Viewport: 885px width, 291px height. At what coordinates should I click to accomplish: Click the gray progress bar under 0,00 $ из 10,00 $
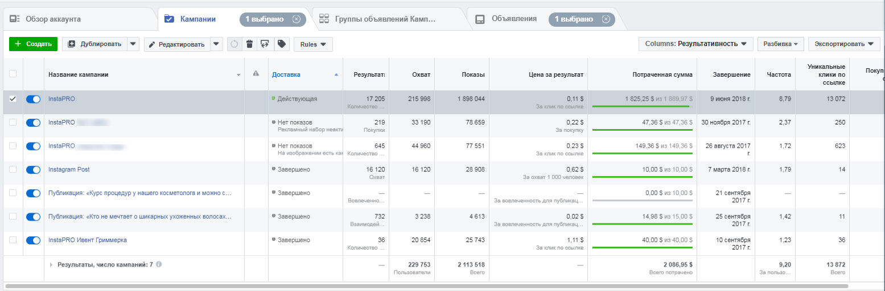click(x=642, y=201)
